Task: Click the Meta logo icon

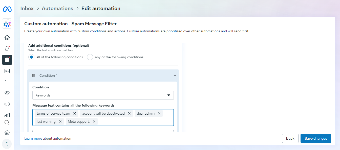Action: point(7,9)
